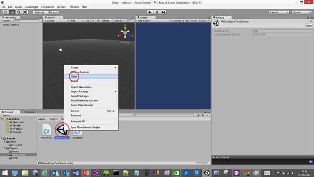Select the ToDoItem script asset

pos(78,134)
